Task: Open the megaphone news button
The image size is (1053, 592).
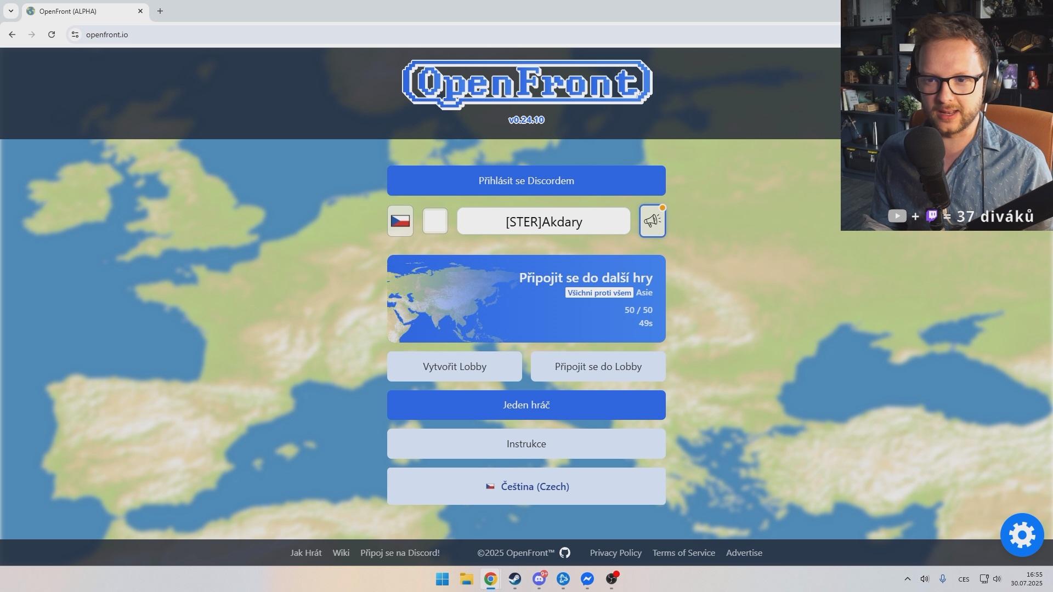Action: coord(652,221)
